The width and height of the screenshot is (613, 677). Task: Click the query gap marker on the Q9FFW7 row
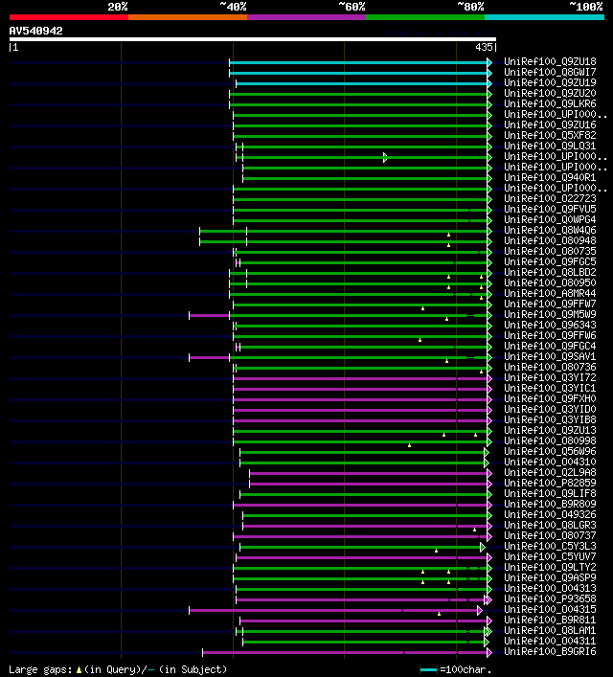click(423, 308)
